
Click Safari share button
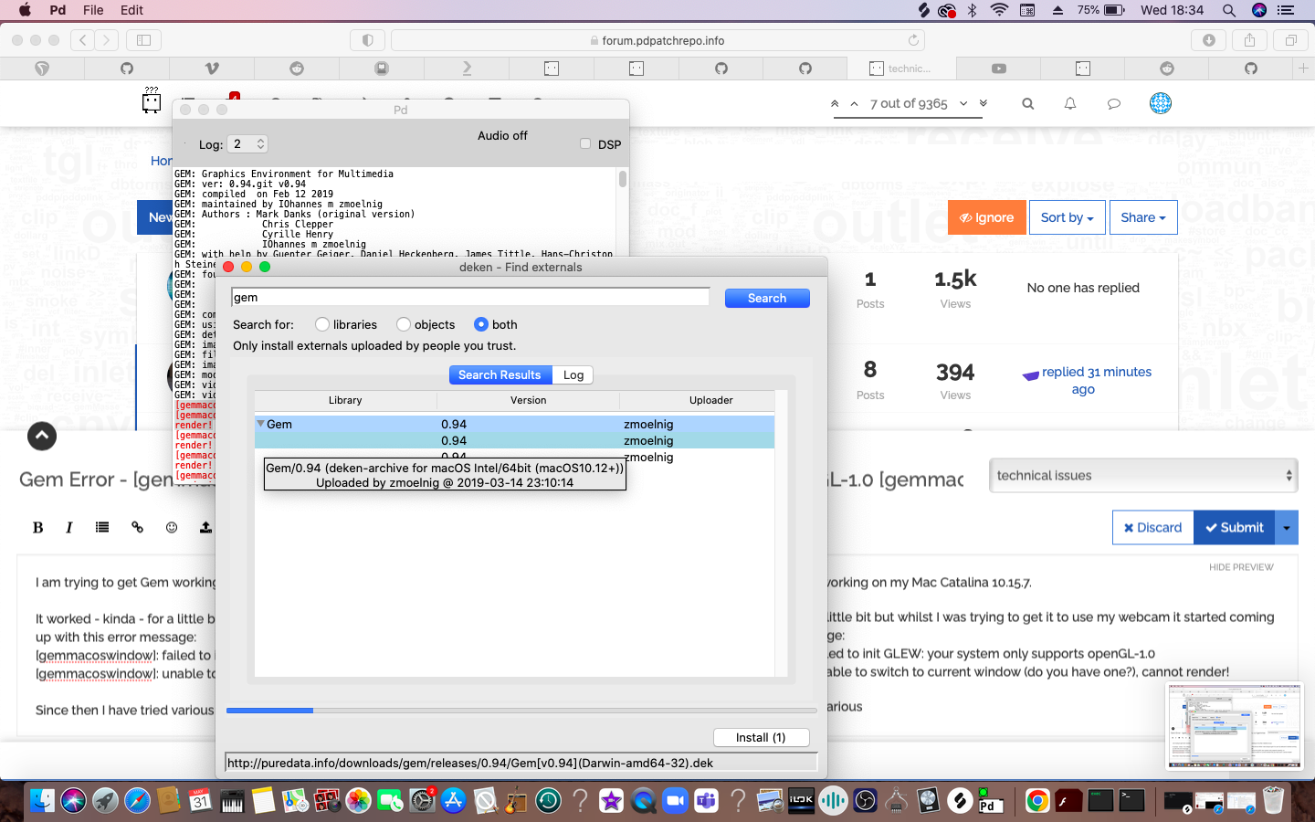click(x=1249, y=40)
